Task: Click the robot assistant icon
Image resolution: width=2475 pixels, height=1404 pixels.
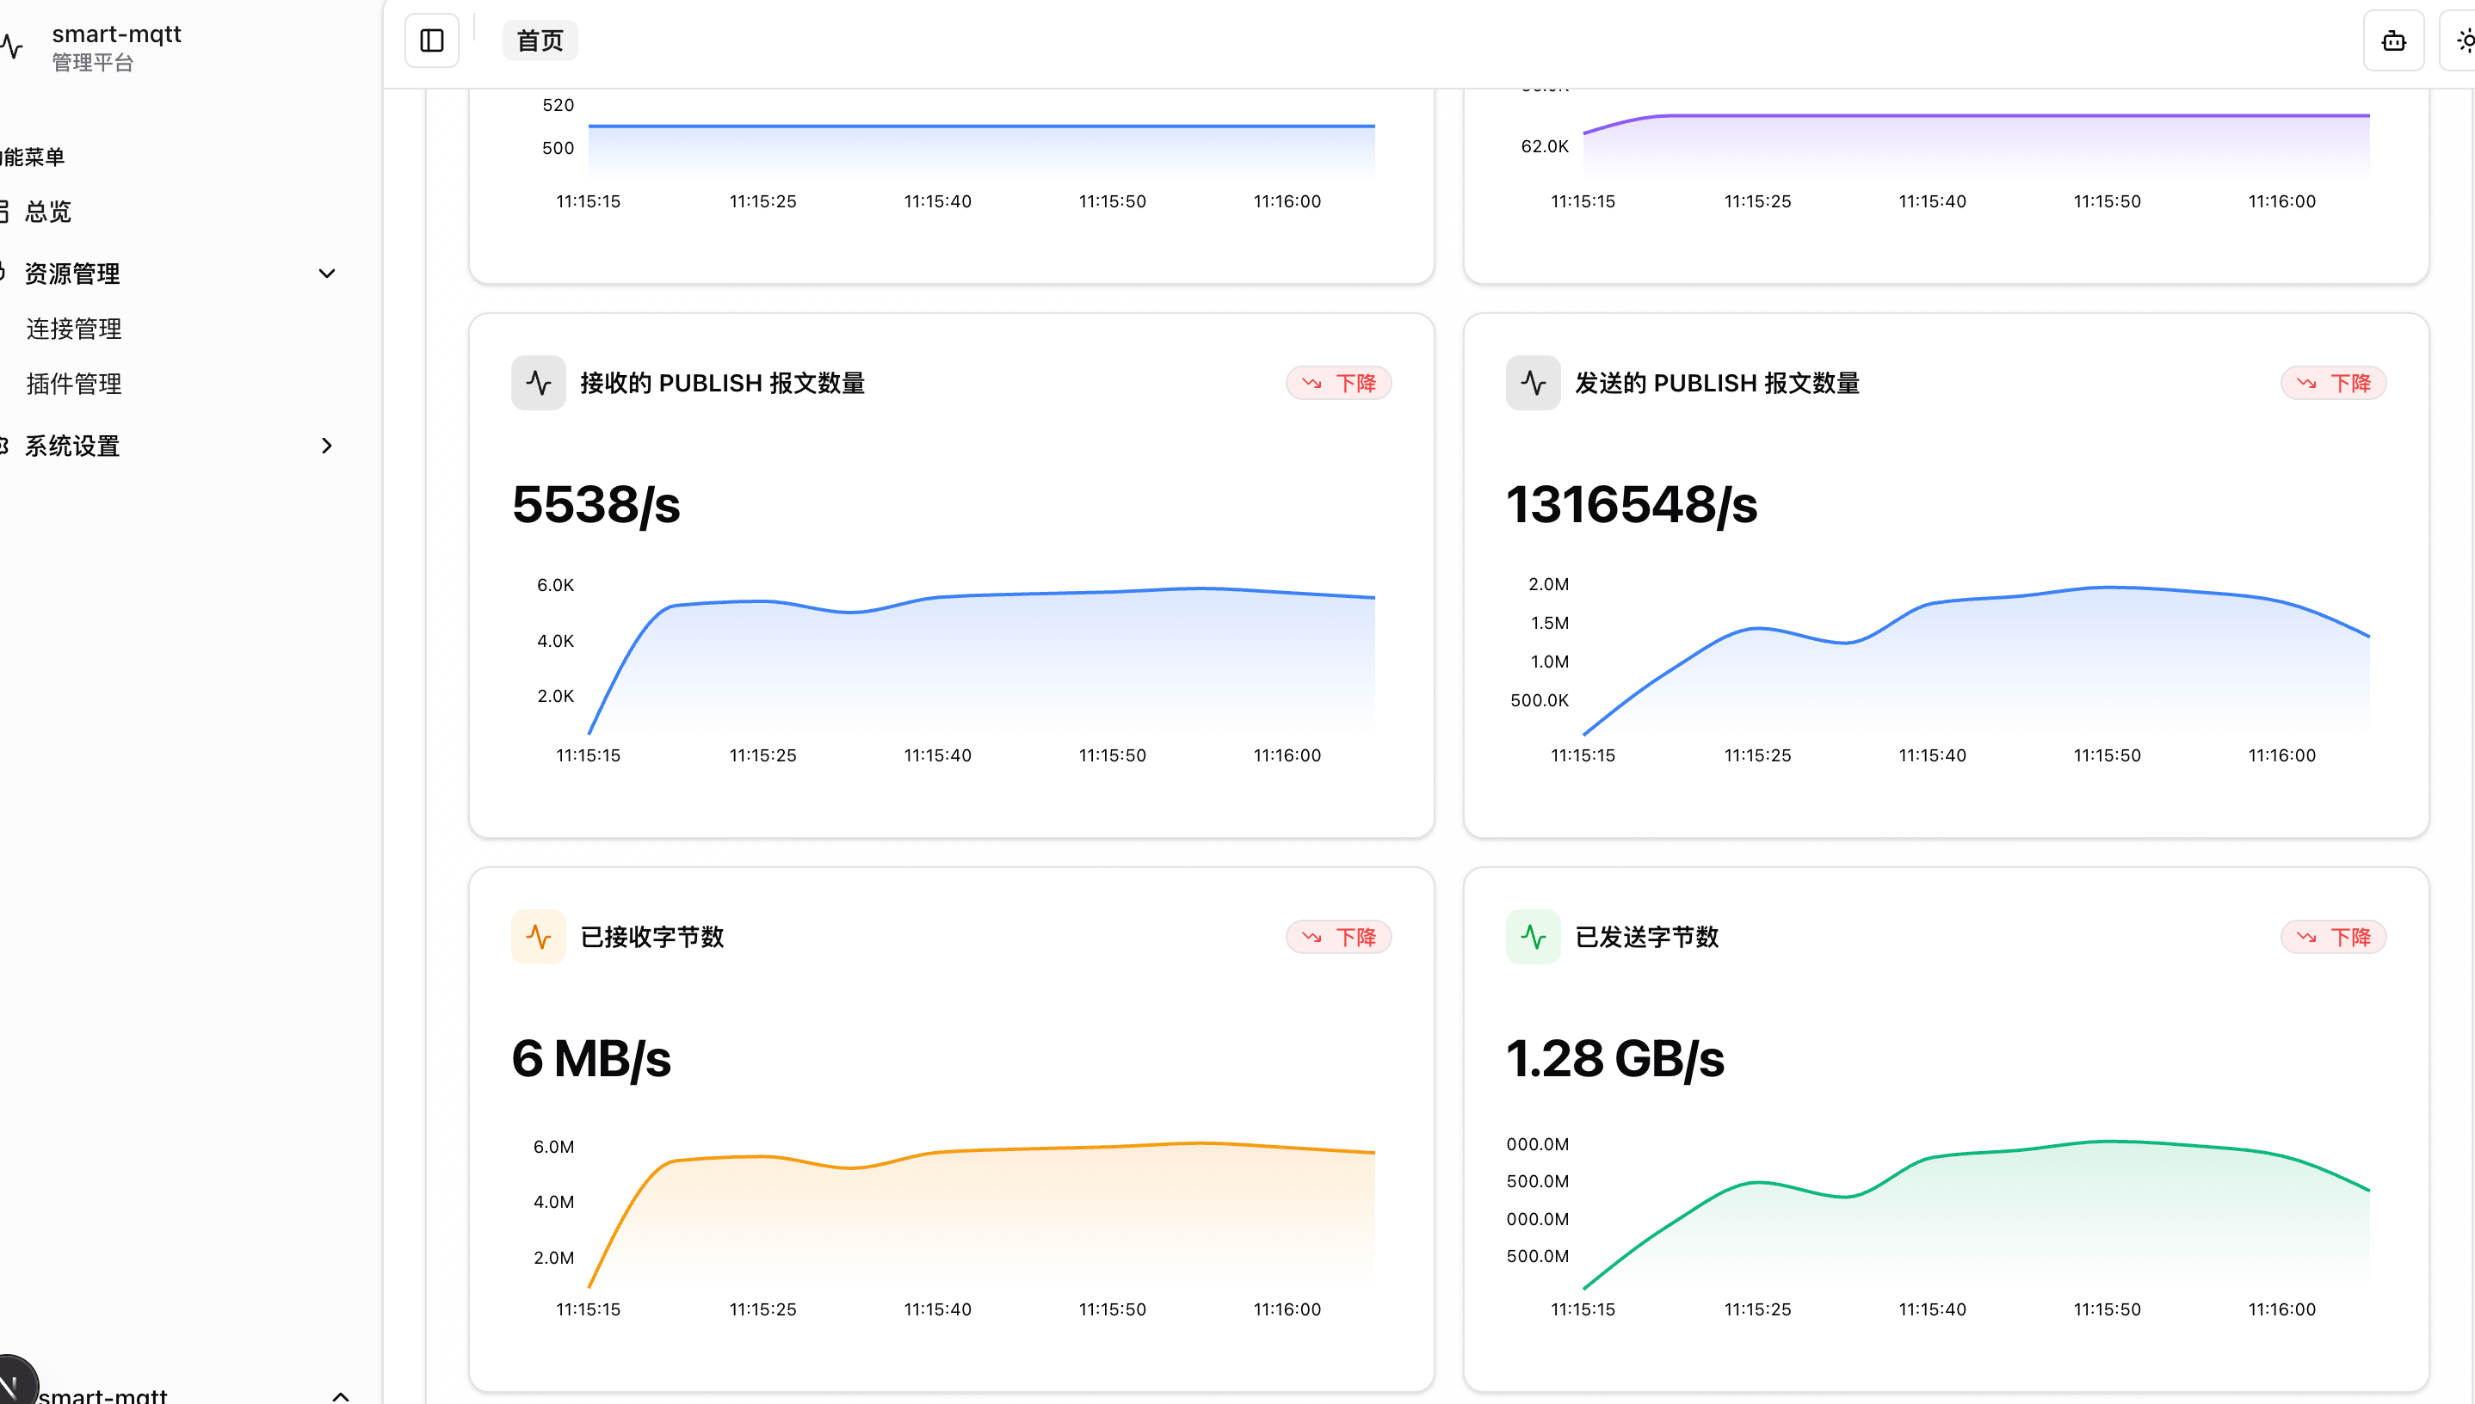Action: [2393, 40]
